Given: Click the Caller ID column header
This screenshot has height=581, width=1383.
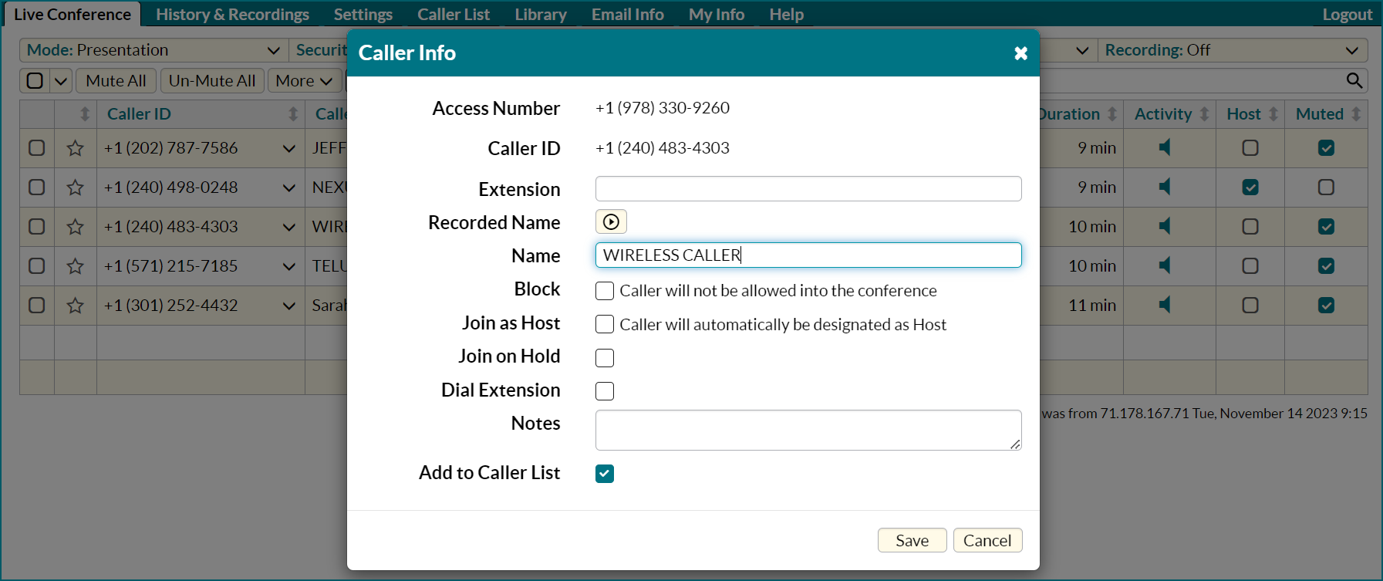Looking at the screenshot, I should (139, 114).
